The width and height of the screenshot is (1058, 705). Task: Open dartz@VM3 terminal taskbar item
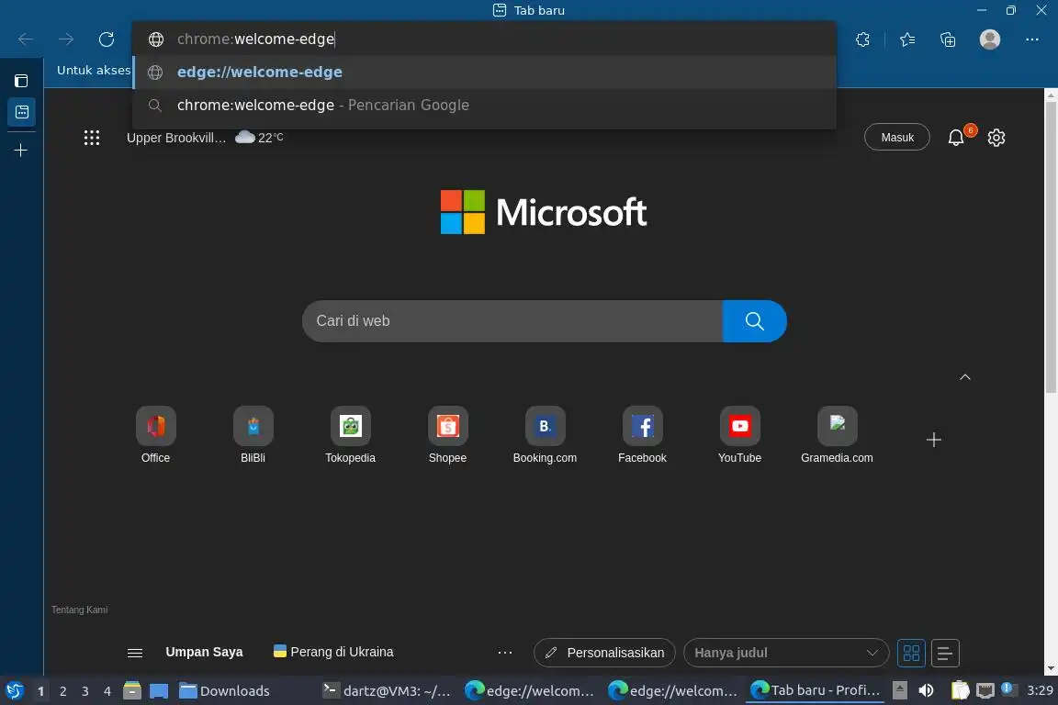[387, 691]
